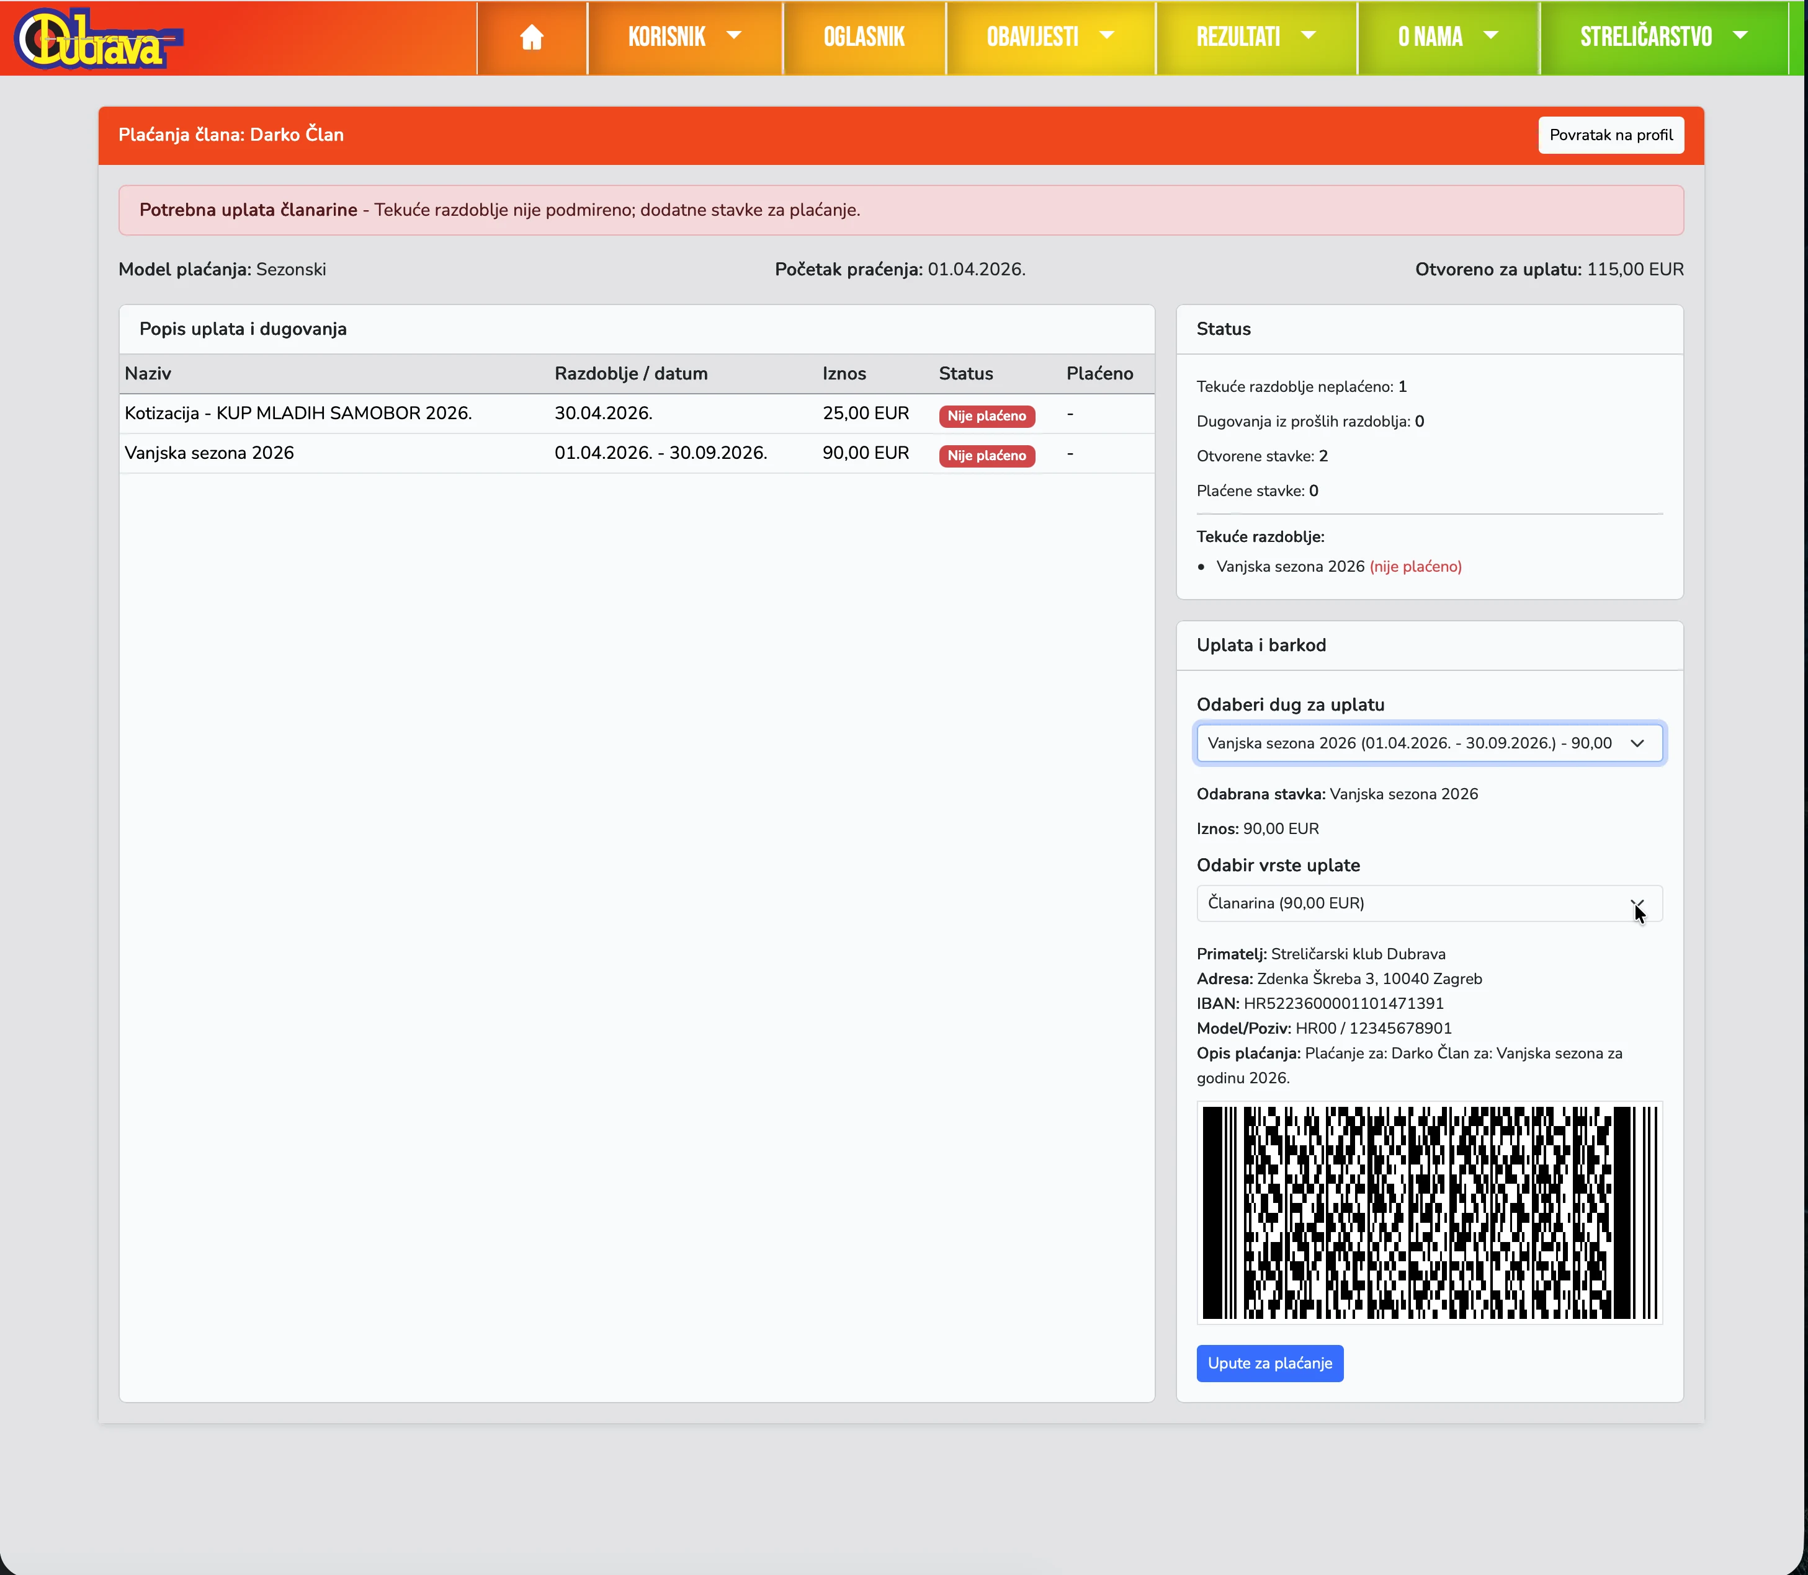This screenshot has width=1808, height=1575.
Task: Open the Odabir vrste uplate select
Action: point(1428,903)
